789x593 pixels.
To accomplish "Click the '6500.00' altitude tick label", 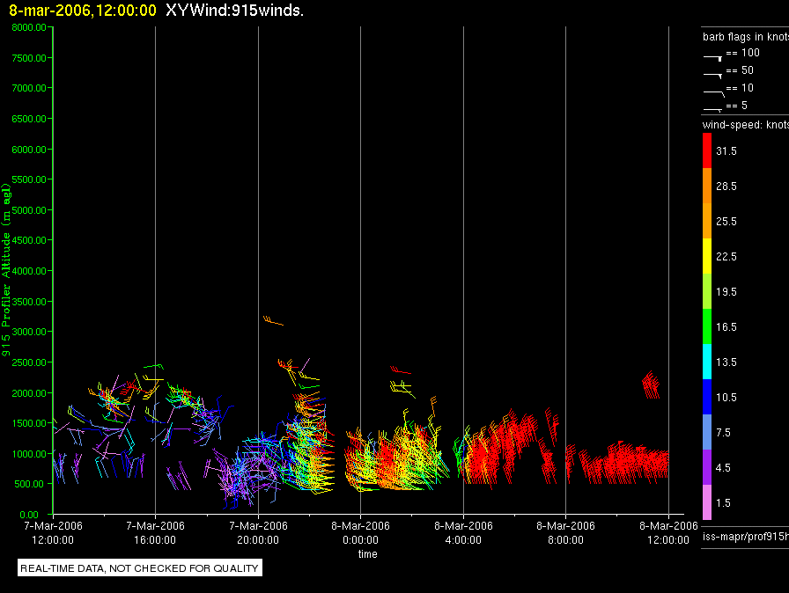I will click(29, 119).
